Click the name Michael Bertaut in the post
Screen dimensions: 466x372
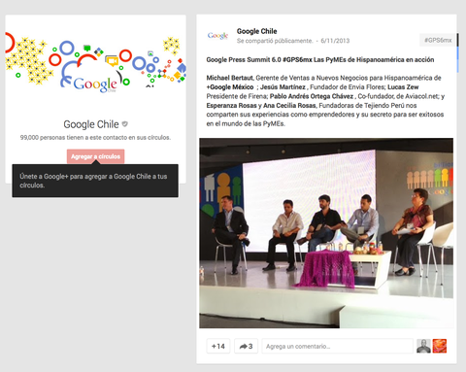229,78
